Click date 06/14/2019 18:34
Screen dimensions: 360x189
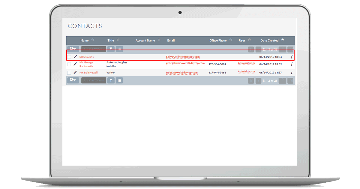point(271,57)
